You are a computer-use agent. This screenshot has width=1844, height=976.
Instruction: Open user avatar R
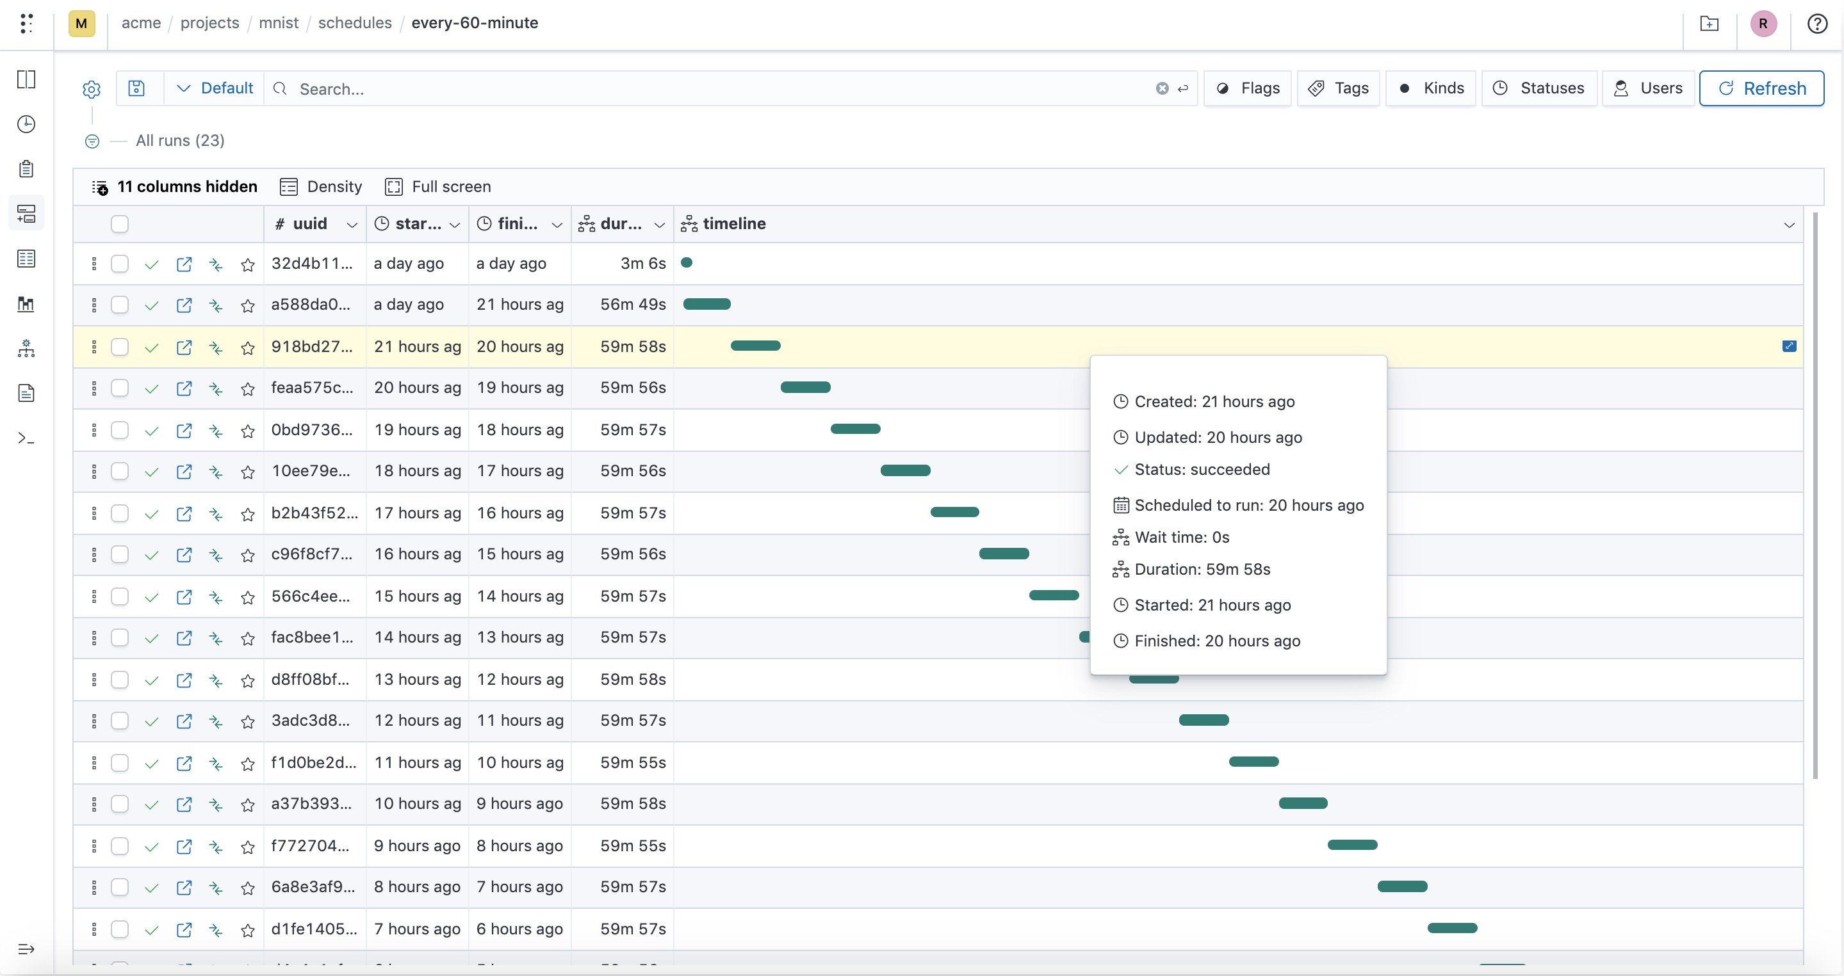tap(1763, 24)
